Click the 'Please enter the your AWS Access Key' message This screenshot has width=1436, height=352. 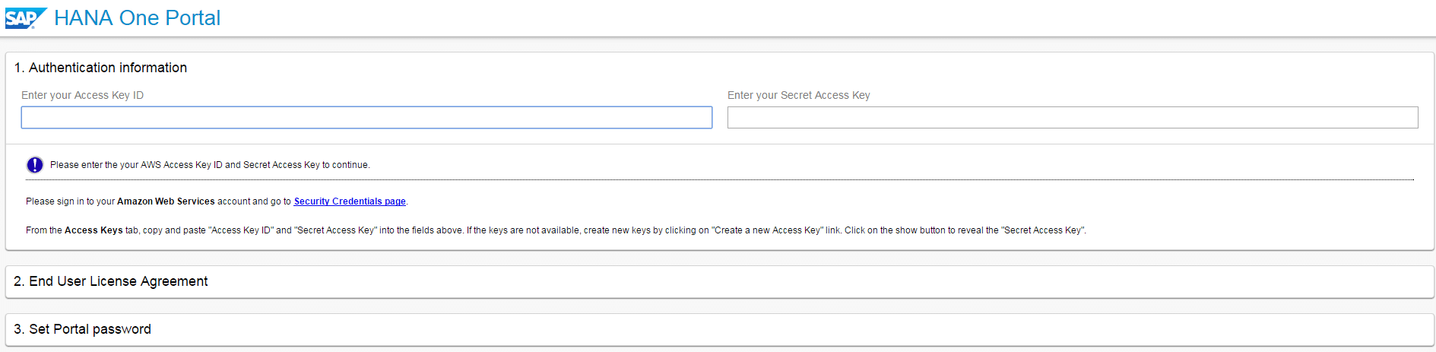click(x=210, y=165)
